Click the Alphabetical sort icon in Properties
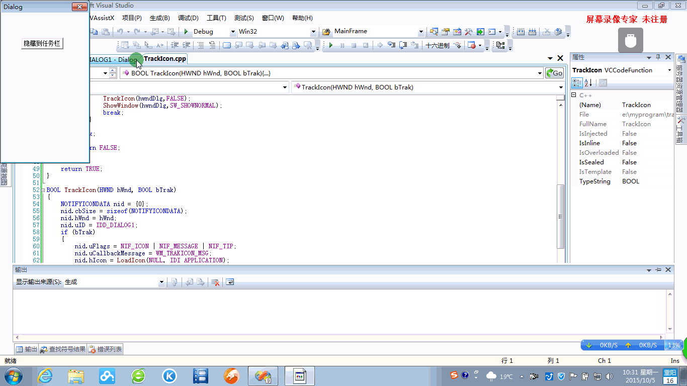 click(588, 83)
